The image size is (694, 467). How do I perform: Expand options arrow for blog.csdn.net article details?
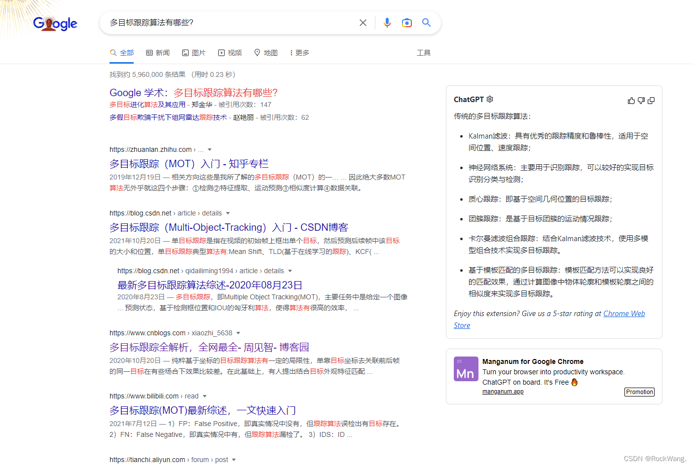tap(228, 213)
